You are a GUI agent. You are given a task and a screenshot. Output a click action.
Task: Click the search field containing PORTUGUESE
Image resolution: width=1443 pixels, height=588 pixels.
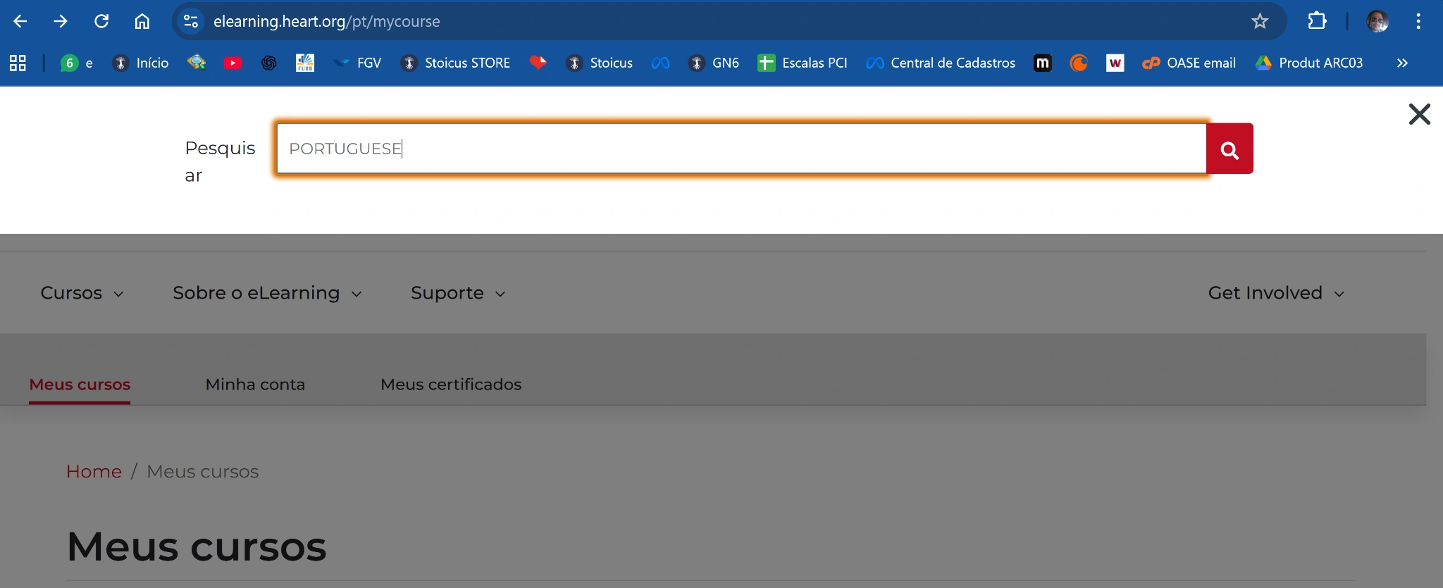coord(741,149)
